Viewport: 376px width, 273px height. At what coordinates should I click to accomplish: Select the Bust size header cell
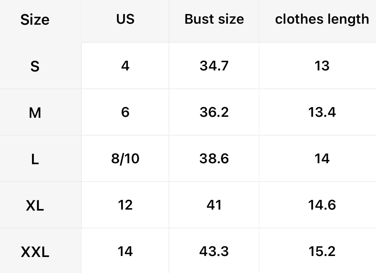(214, 19)
